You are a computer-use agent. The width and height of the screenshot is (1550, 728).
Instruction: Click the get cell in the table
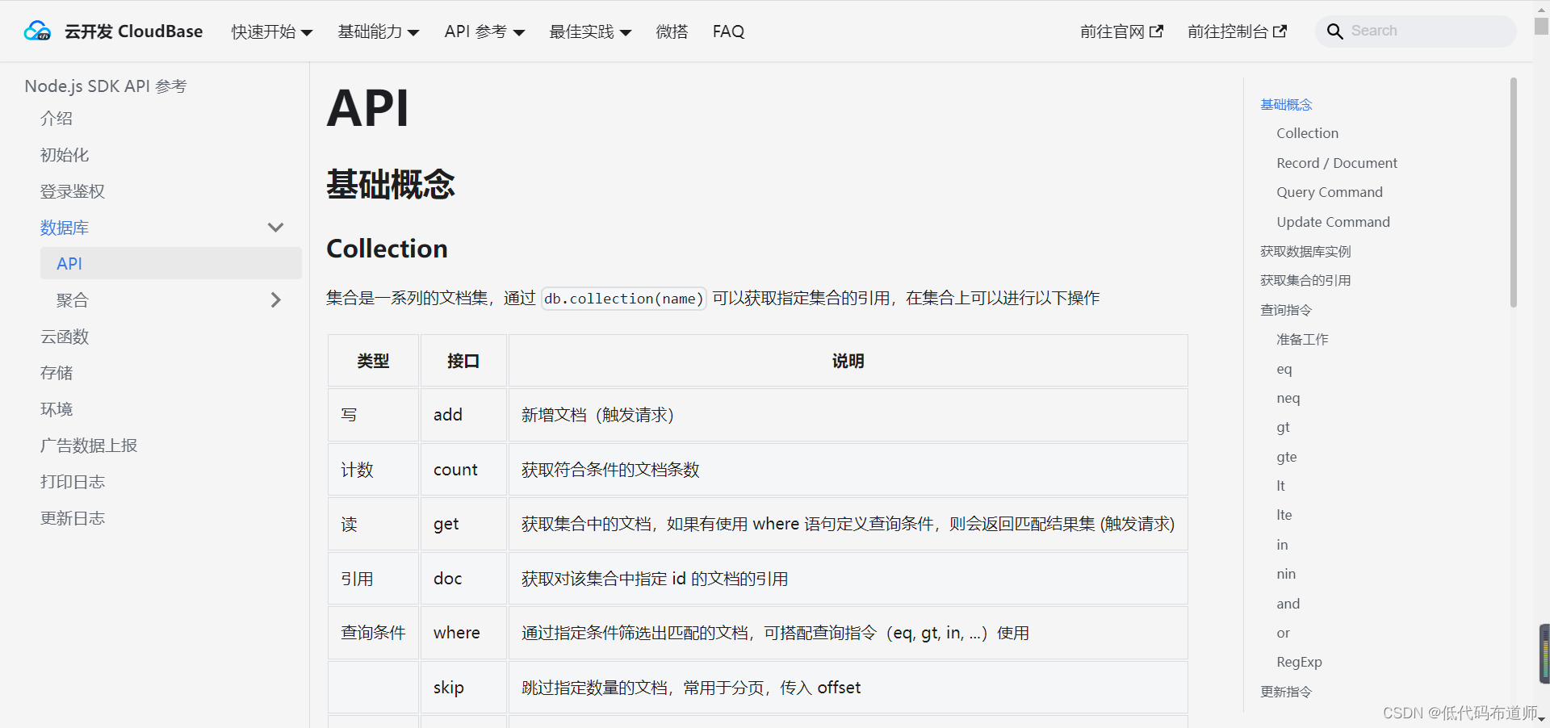click(463, 524)
